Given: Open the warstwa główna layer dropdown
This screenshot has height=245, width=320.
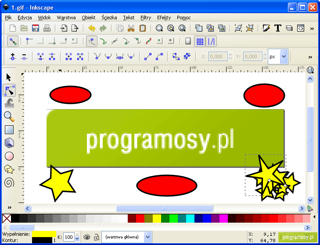Looking at the screenshot, I should tap(148, 237).
